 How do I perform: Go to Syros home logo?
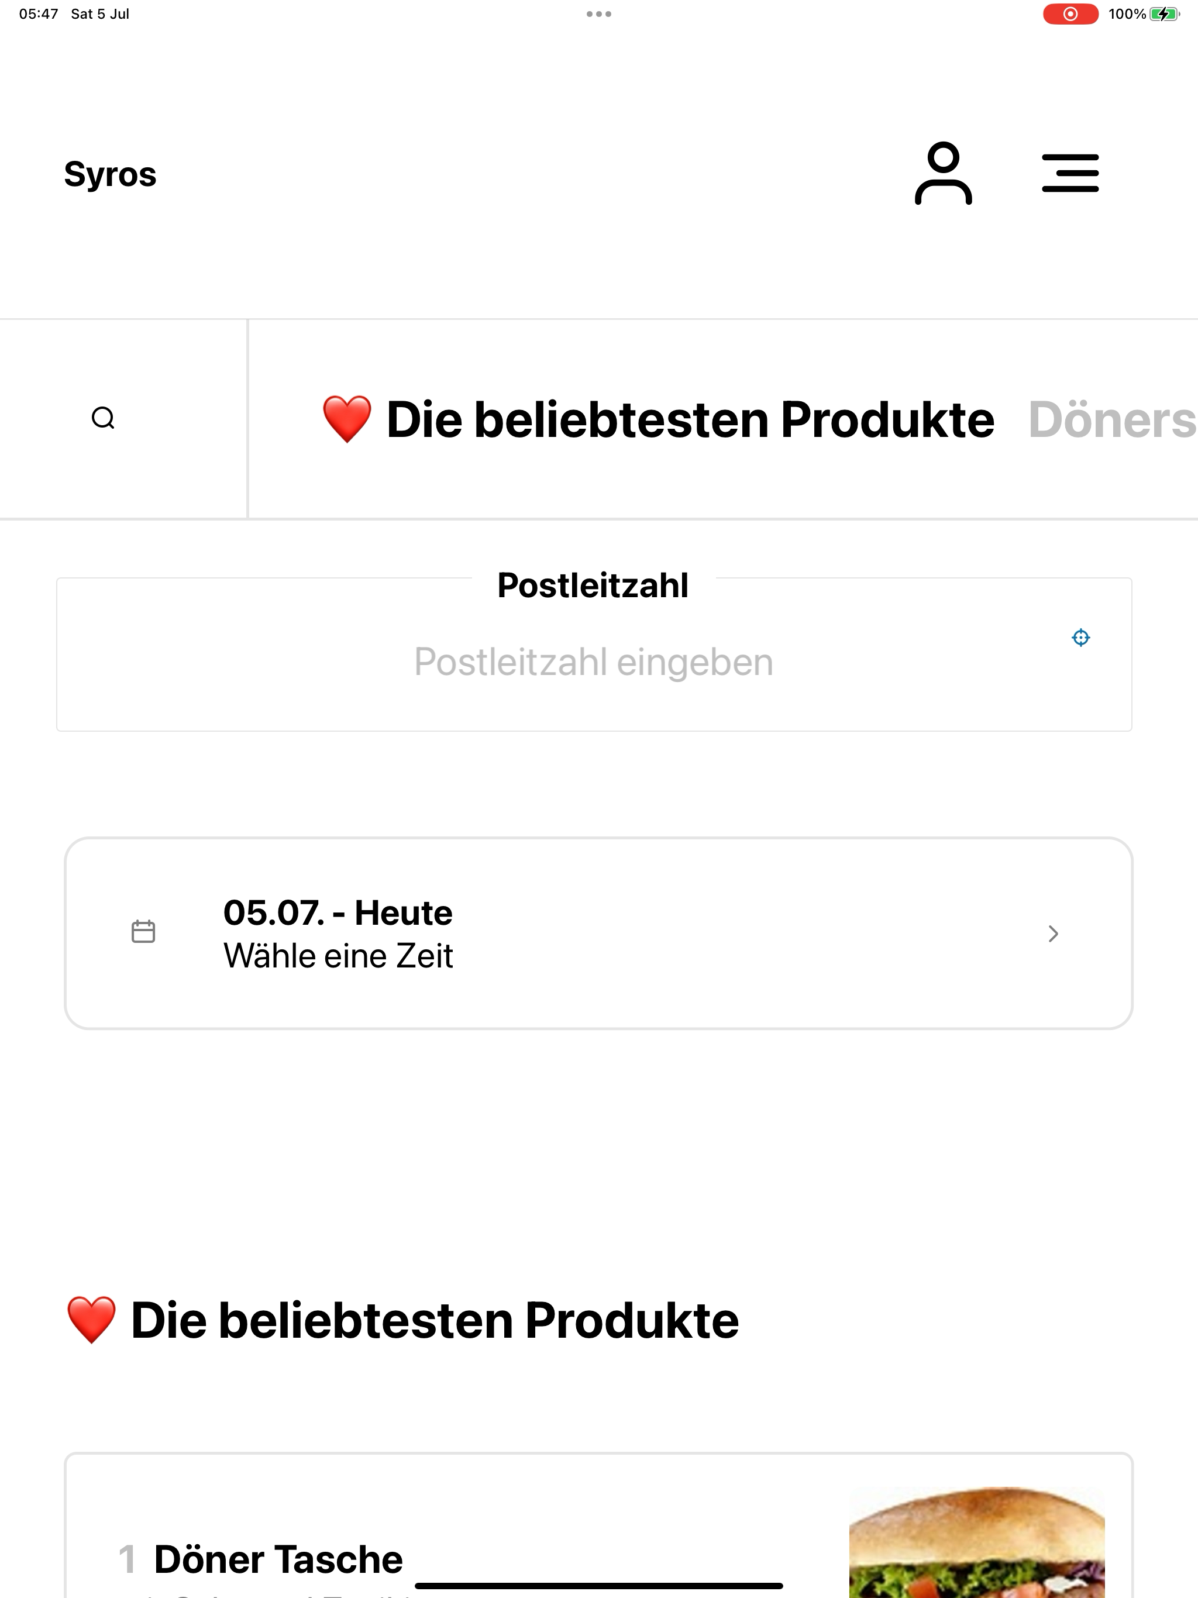(110, 174)
